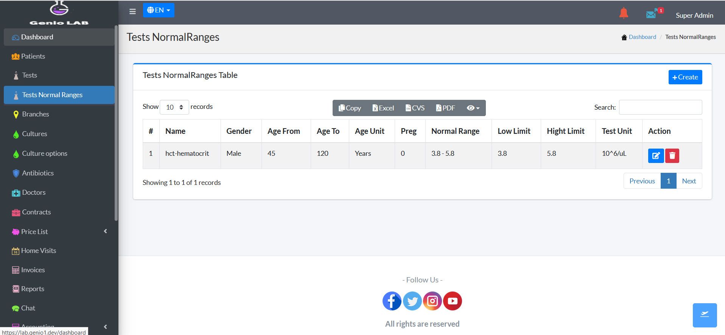Click the Dashboard breadcrumb link
Image resolution: width=725 pixels, height=335 pixels.
(642, 37)
